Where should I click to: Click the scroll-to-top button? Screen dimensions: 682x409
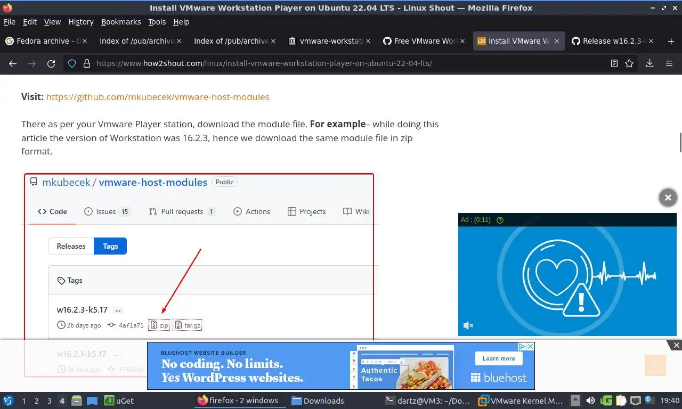click(x=655, y=365)
